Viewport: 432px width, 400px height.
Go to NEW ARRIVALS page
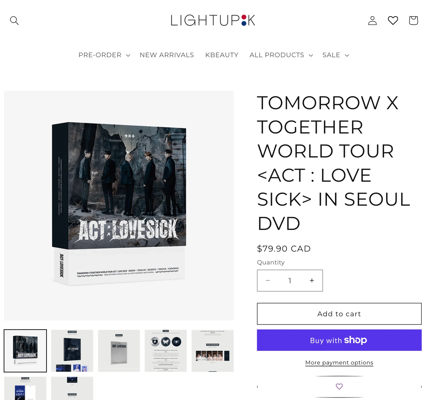tap(167, 55)
